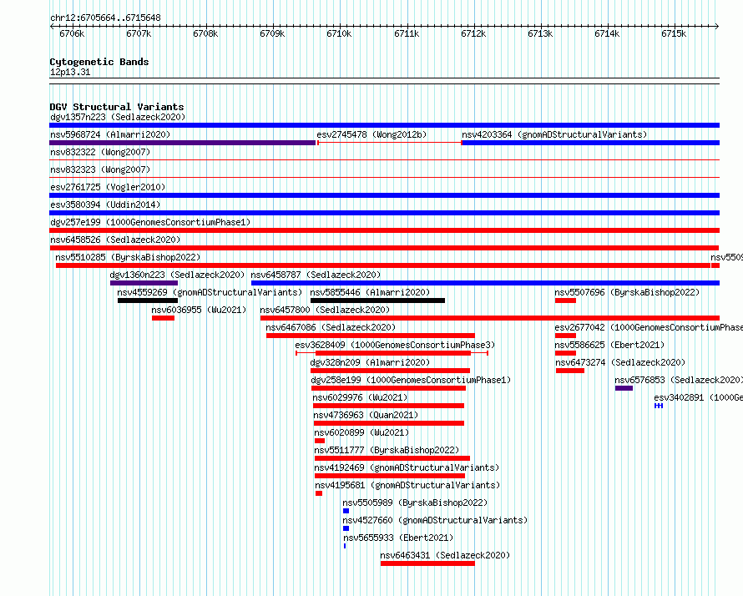Click nsv5968724 (Almarri2020) label
The width and height of the screenshot is (743, 596).
pos(110,134)
